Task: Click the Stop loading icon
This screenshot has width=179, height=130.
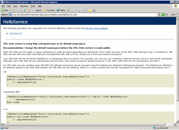Action: pyautogui.click(x=20, y=10)
